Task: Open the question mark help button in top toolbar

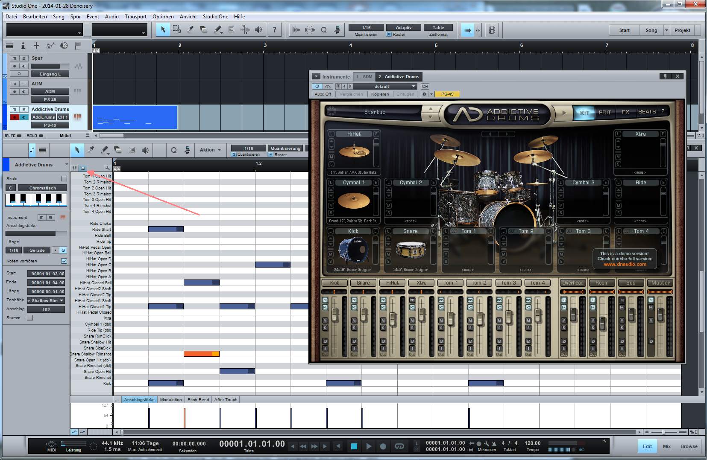Action: coord(274,30)
